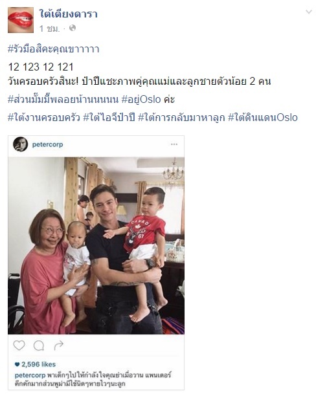Open hashtag #ใต้งานครอบครัว
The width and height of the screenshot is (316, 398).
(x=44, y=117)
